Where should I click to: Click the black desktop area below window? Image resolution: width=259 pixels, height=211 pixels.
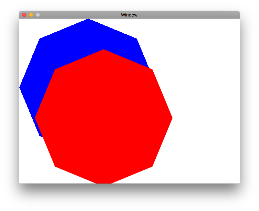(x=129, y=198)
